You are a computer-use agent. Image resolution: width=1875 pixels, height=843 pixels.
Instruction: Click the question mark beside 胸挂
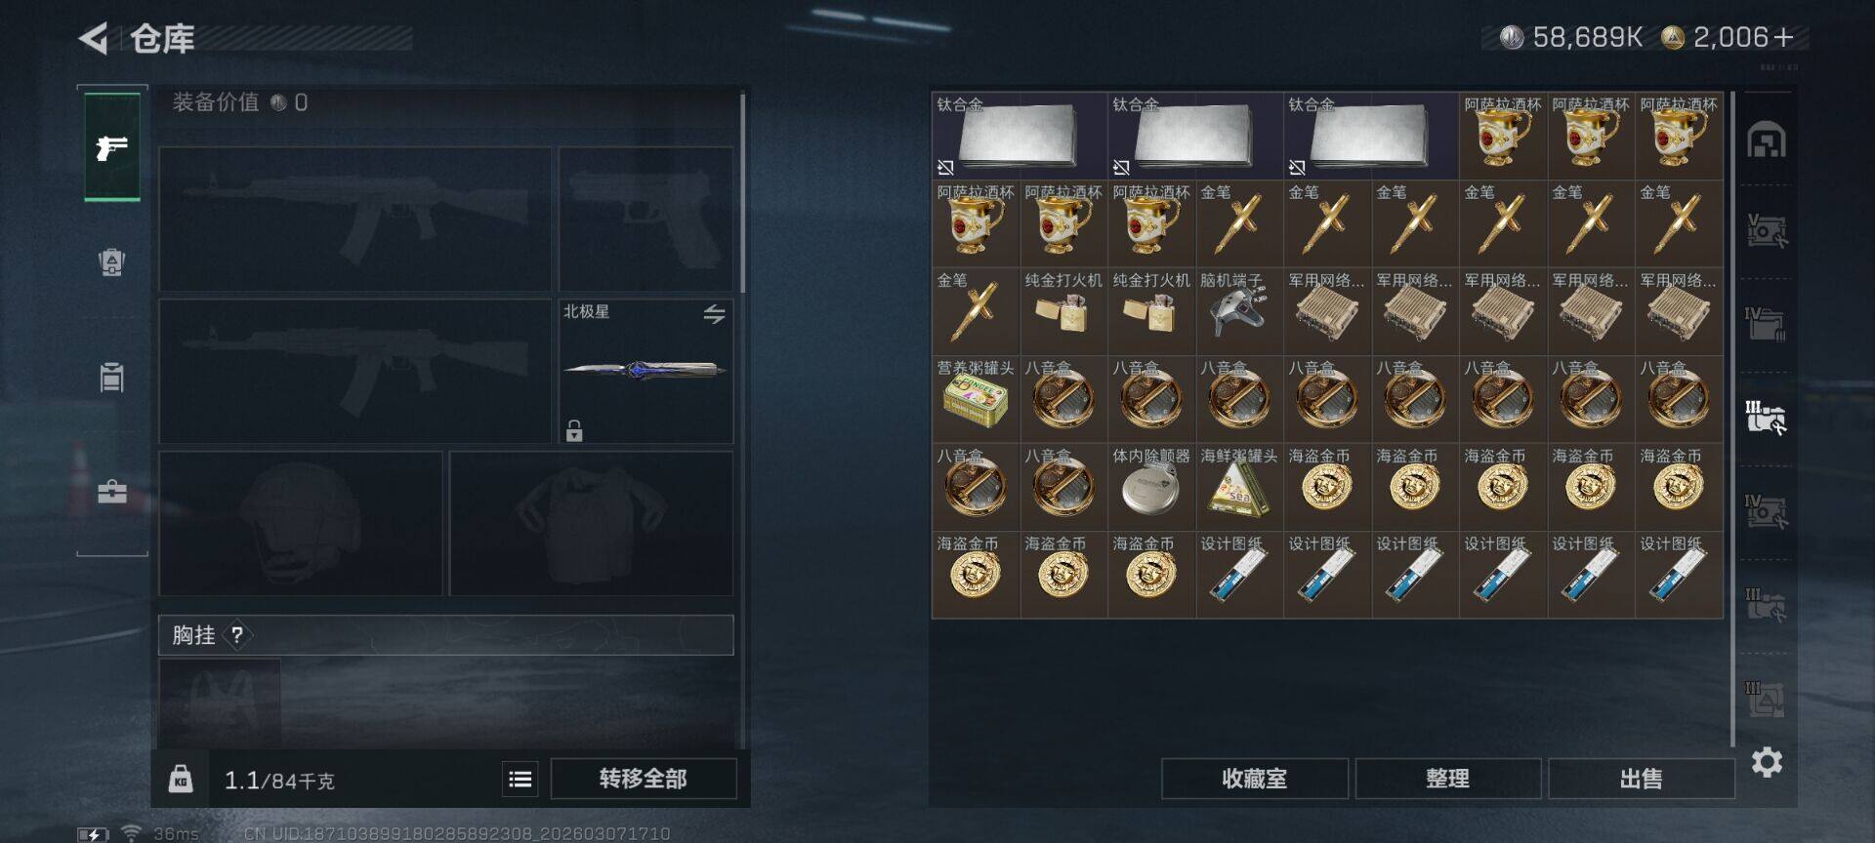236,635
